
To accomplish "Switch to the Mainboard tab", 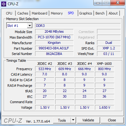I will click(39, 13).
